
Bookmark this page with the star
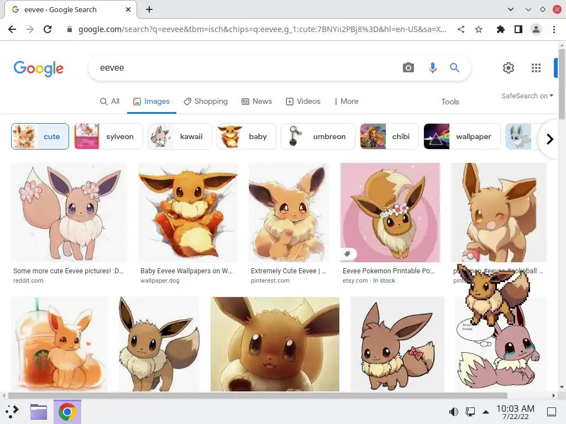coord(479,29)
